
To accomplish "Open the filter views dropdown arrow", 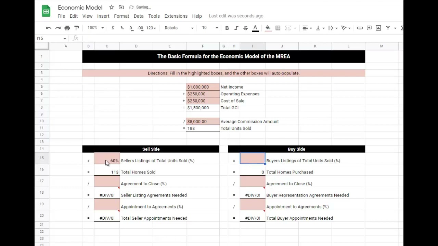I will [x=395, y=28].
